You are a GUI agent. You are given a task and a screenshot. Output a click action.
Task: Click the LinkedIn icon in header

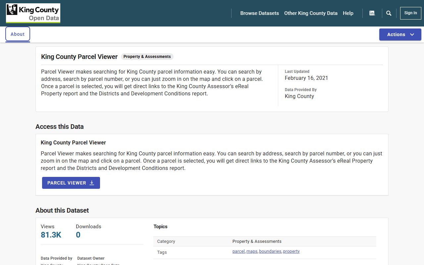tap(372, 13)
